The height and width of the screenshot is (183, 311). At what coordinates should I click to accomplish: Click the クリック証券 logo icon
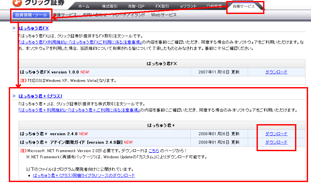(x=17, y=3)
